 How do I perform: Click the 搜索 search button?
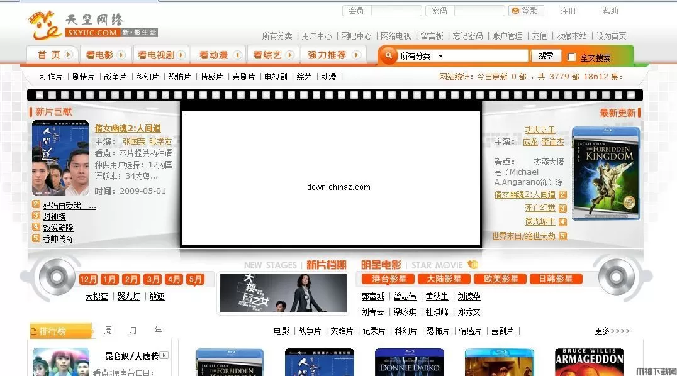[546, 55]
